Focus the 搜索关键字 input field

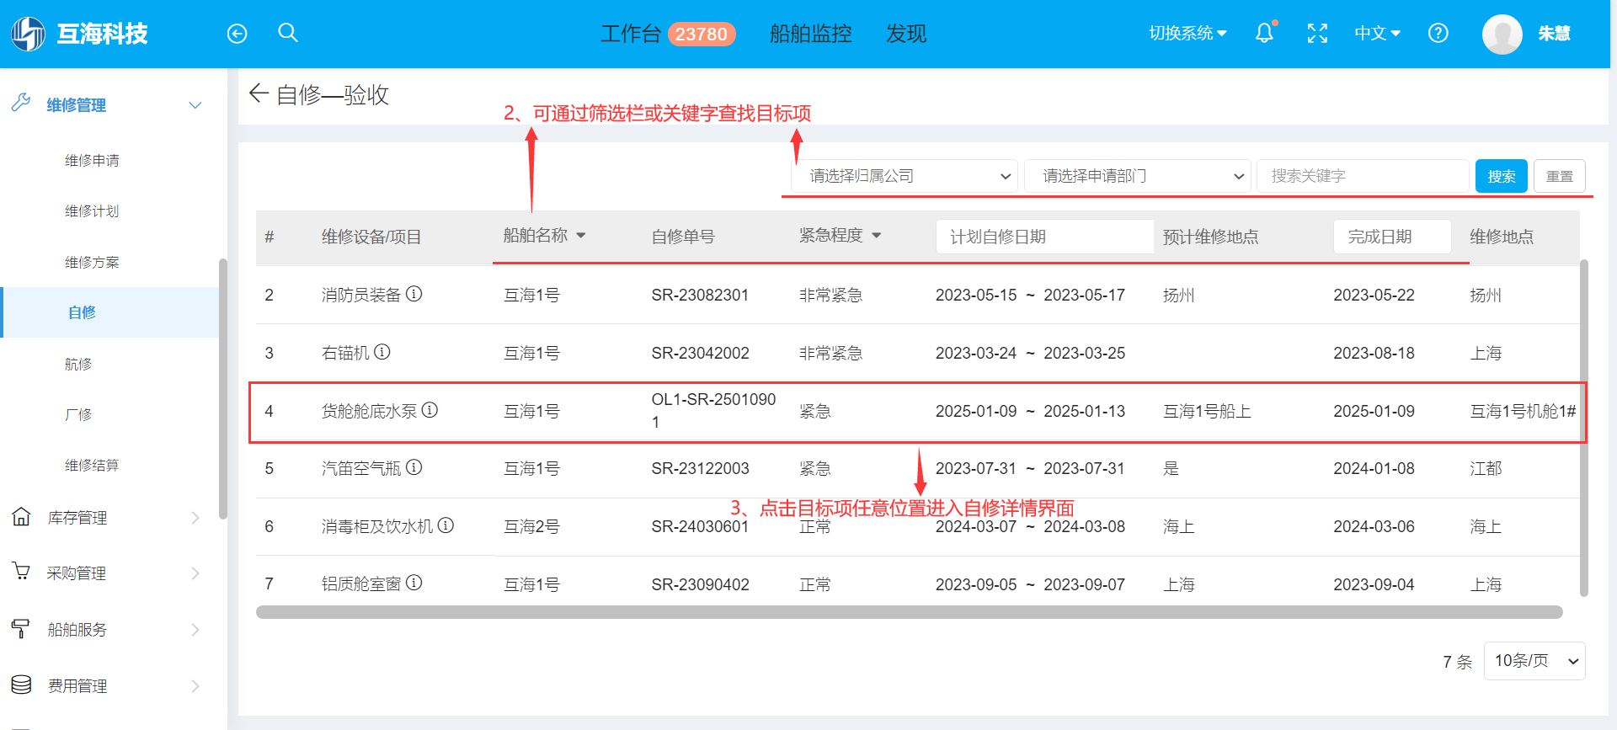click(x=1363, y=176)
